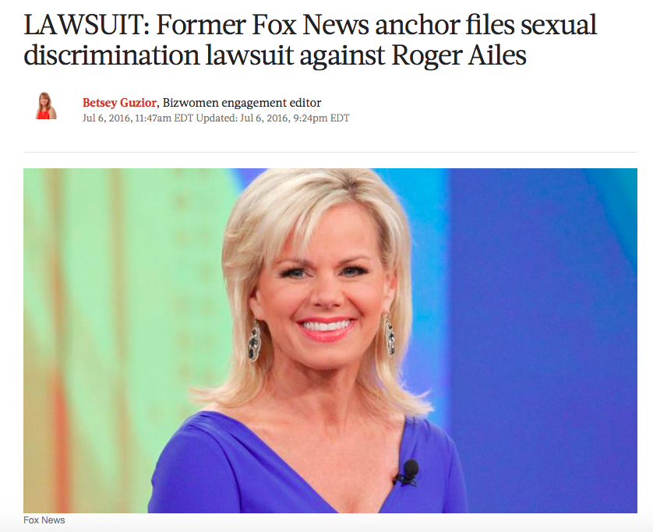The image size is (653, 532).
Task: Click Roger Ailes in the headline
Action: coord(459,55)
